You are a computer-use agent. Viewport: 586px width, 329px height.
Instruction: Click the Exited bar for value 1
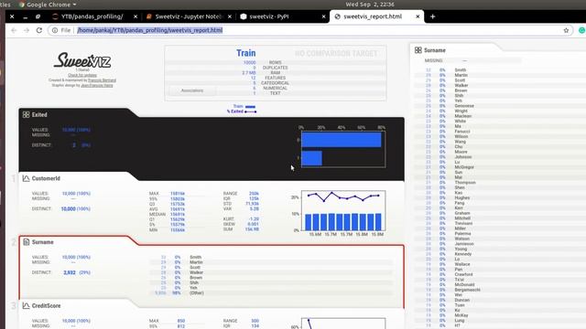pyautogui.click(x=311, y=158)
